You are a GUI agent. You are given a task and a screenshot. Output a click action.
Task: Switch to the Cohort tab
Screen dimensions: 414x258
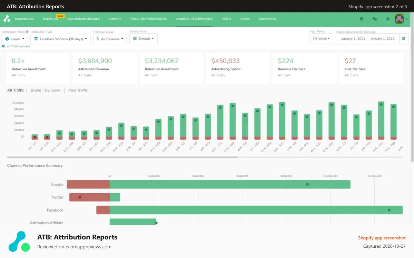click(x=115, y=19)
